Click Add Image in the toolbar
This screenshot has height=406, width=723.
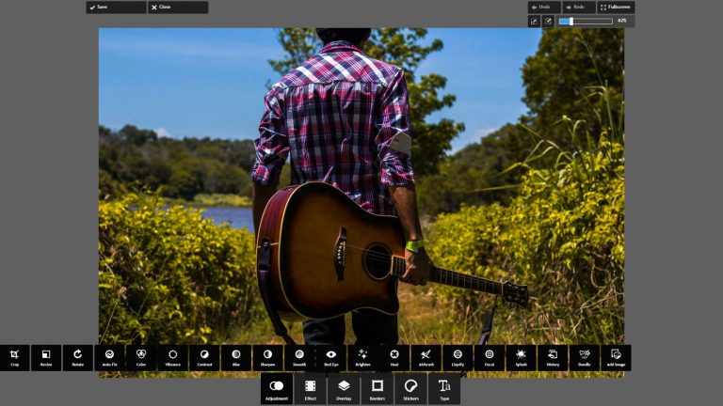click(616, 357)
